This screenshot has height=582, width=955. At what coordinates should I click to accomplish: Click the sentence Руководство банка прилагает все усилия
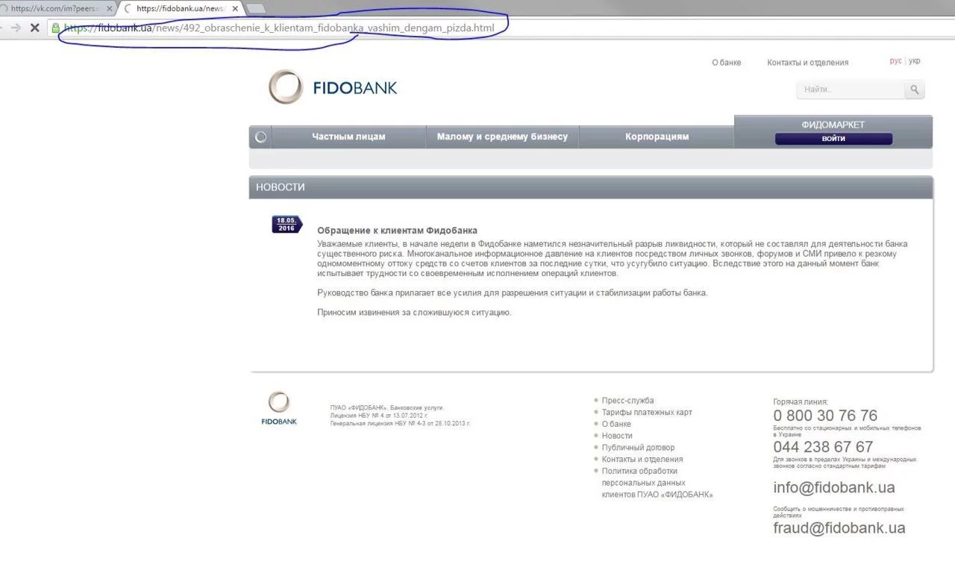pyautogui.click(x=512, y=292)
